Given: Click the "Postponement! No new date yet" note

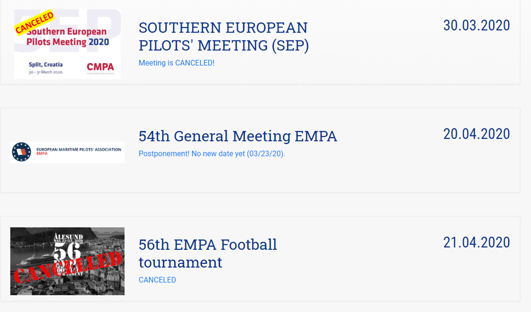Looking at the screenshot, I should coord(212,154).
